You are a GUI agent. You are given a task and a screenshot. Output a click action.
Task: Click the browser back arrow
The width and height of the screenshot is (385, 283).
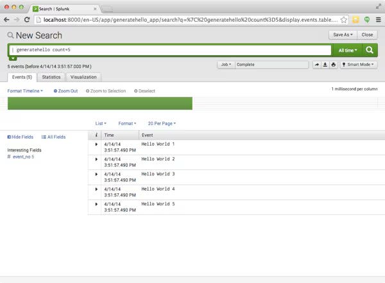coord(6,20)
